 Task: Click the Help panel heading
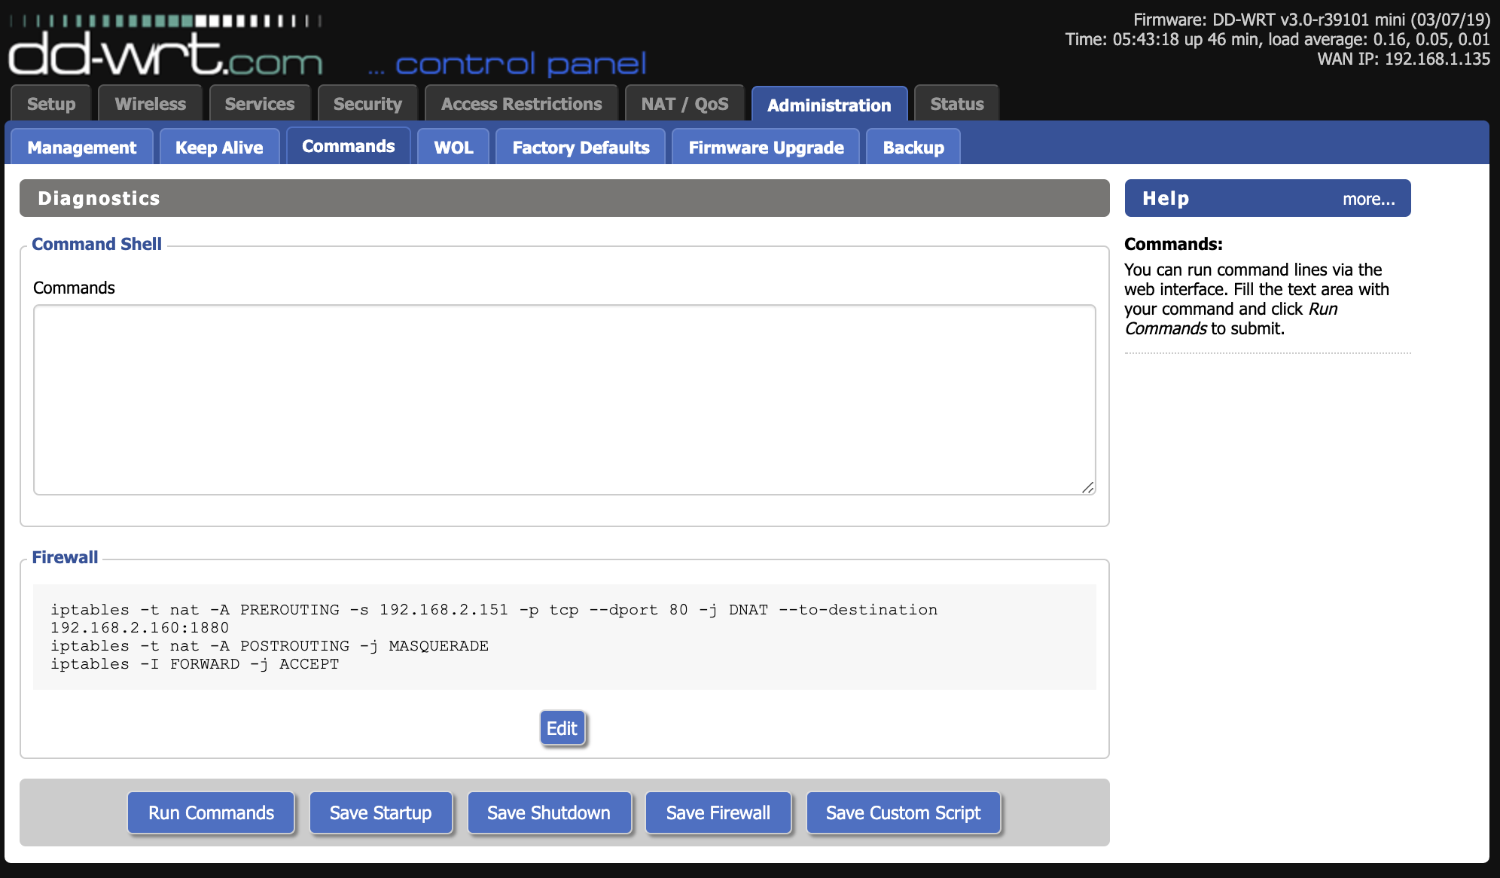click(x=1166, y=198)
